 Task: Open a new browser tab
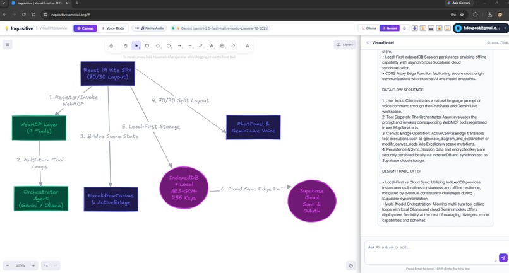click(x=77, y=3)
